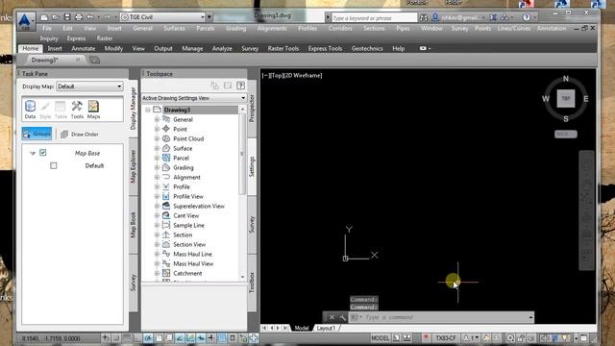This screenshot has width=615, height=346.
Task: Open the Toolbox tab in Toolspace
Action: point(252,283)
